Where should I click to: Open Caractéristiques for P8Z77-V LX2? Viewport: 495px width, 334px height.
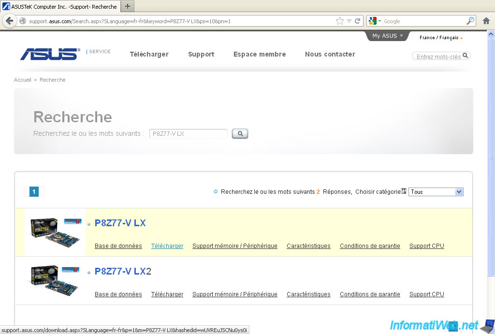point(308,294)
